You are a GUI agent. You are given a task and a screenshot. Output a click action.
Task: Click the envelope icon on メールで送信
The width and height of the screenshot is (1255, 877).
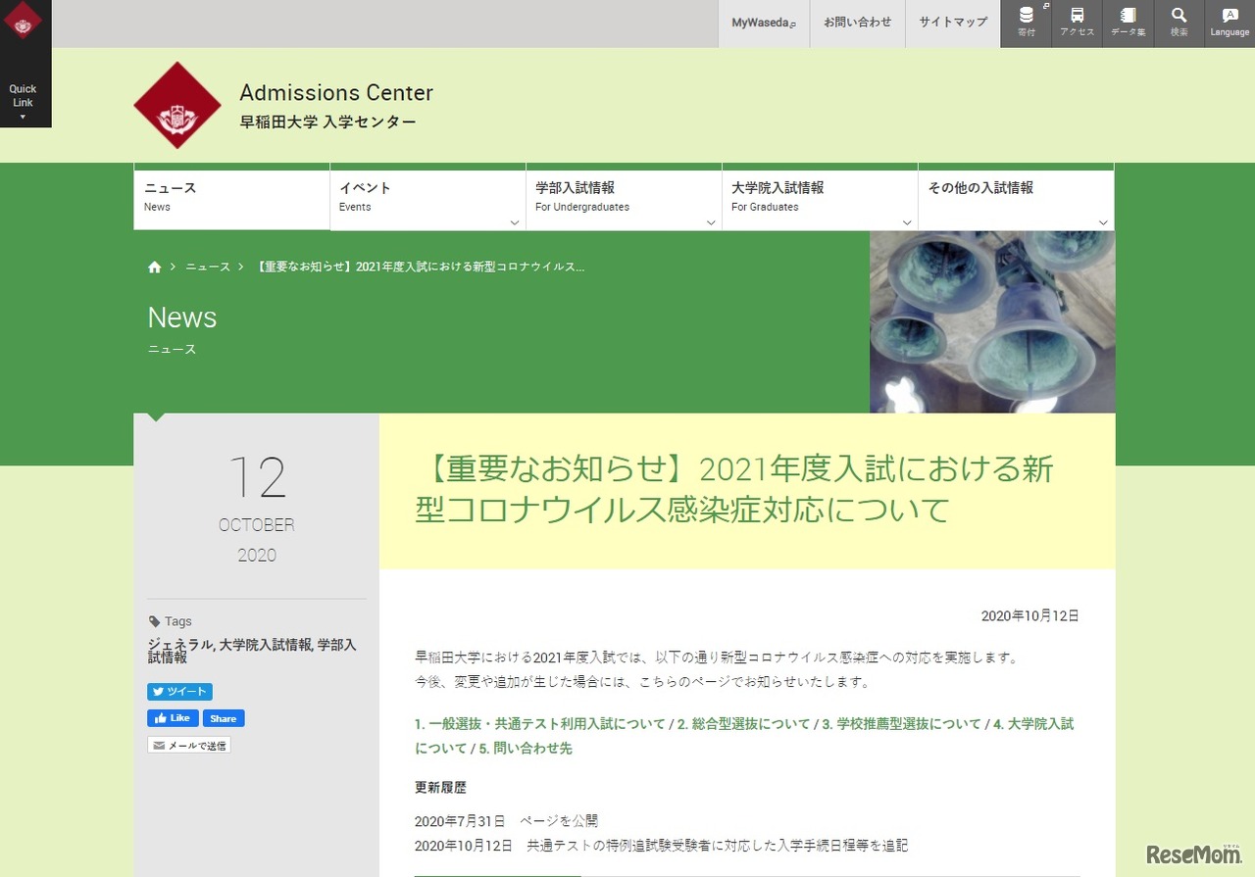158,744
